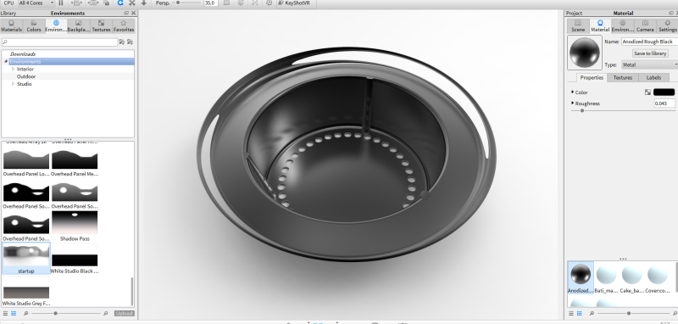
Task: Switch to the material Textures sub-tab
Action: [x=623, y=77]
